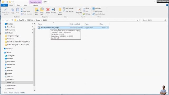Create a New folder from ribbon

click(x=60, y=11)
